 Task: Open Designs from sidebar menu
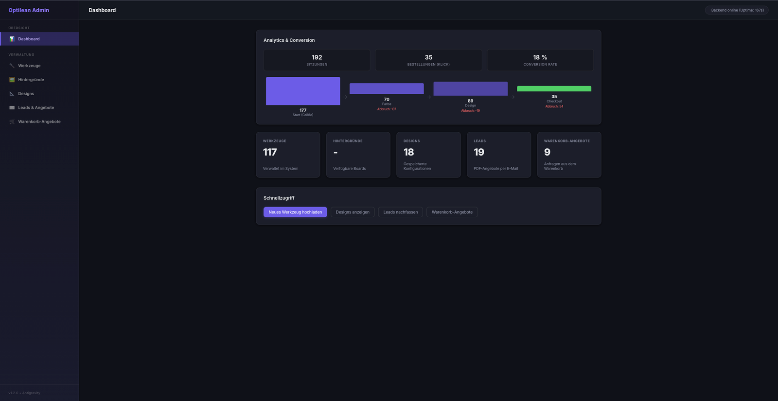39,94
